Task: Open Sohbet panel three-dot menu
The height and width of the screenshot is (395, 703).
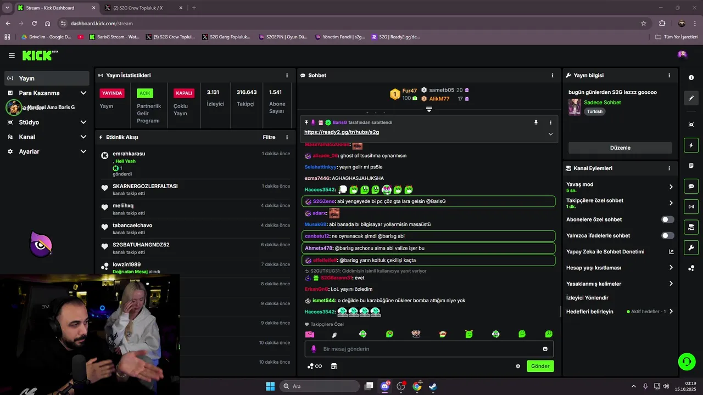Action: click(553, 75)
